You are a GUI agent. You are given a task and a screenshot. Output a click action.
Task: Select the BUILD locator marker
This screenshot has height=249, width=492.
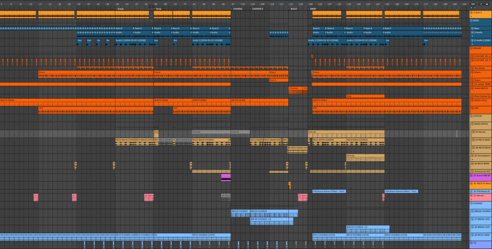[x=293, y=9]
